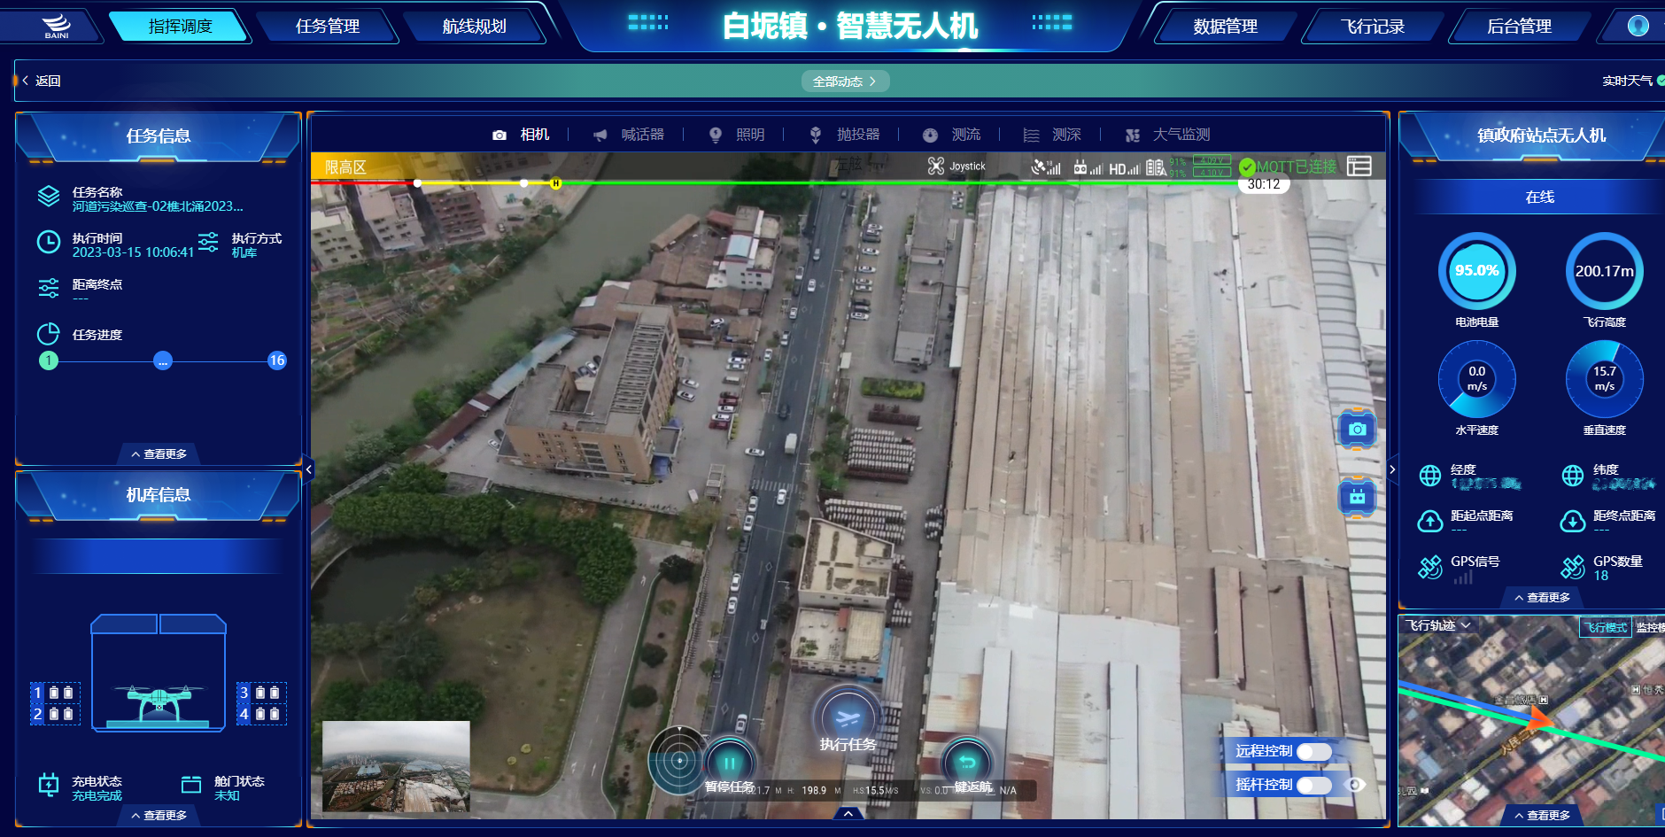This screenshot has width=1665, height=837.
Task: Click the 相机 toolbar label
Action: 535,135
